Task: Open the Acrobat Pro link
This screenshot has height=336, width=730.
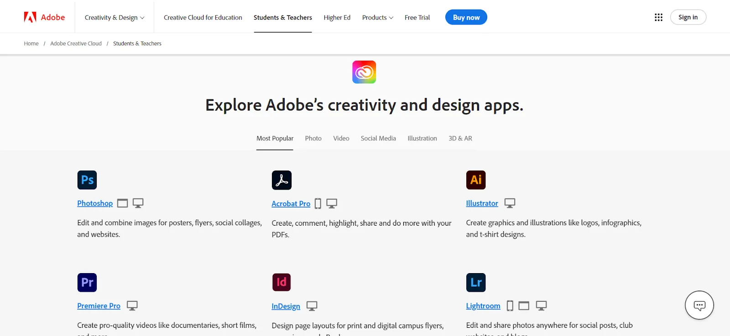Action: coord(291,204)
